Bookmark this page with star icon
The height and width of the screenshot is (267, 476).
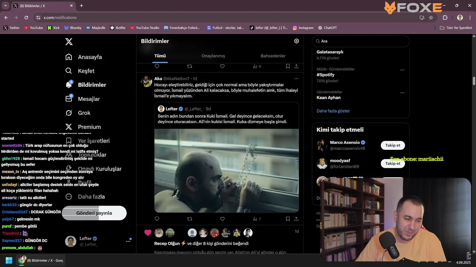(x=431, y=17)
